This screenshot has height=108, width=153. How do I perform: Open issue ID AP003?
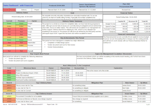(x=9, y=97)
